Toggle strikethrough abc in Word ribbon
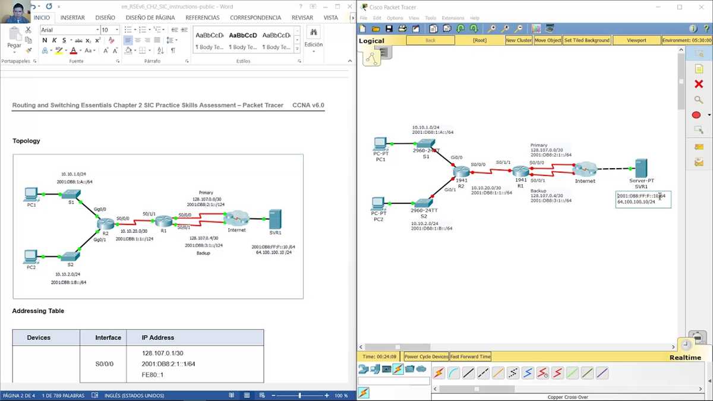The width and height of the screenshot is (713, 401). (x=78, y=40)
